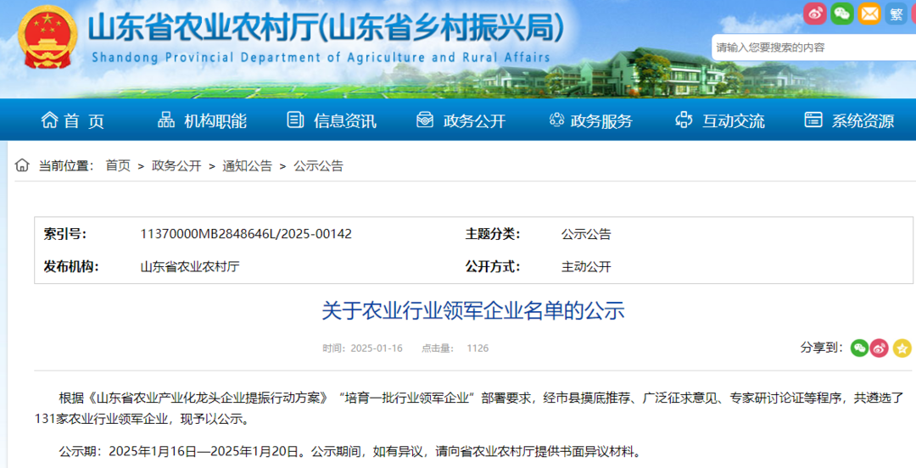Click the site search input field
916x468 pixels.
click(810, 47)
